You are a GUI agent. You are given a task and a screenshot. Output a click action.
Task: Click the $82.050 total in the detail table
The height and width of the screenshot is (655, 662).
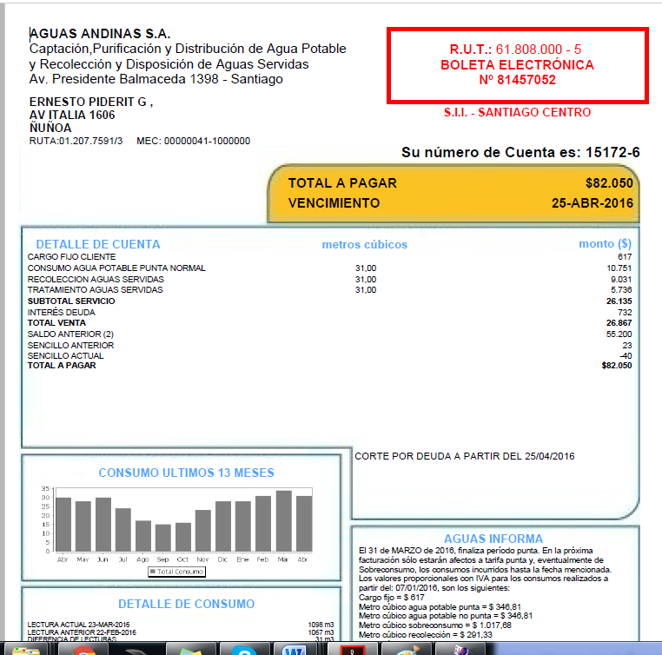617,366
